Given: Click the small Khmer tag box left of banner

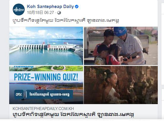Looking at the screenshot, I should (19, 94).
